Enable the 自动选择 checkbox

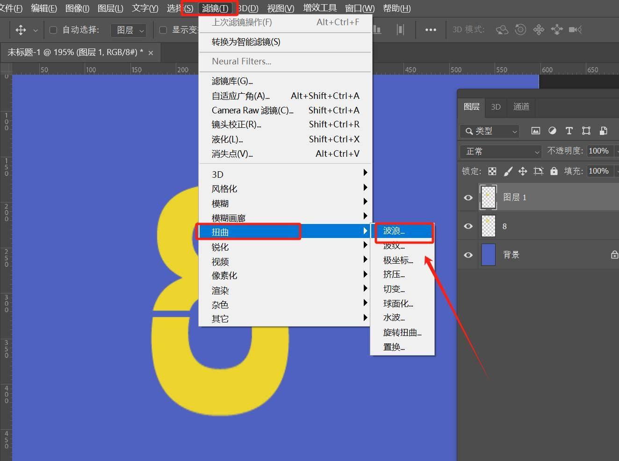point(53,30)
